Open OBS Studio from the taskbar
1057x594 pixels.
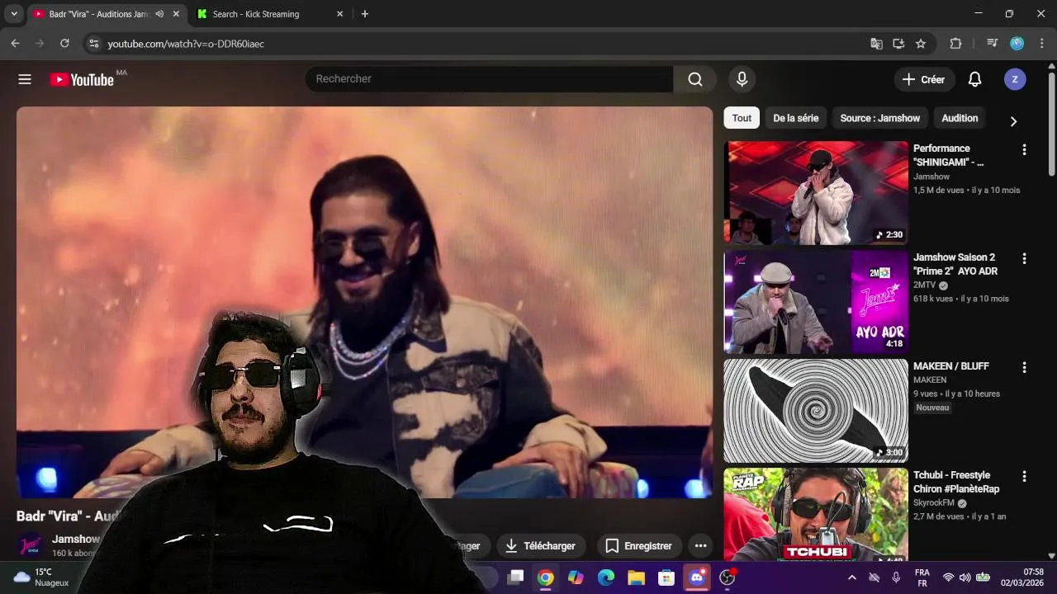(x=728, y=577)
